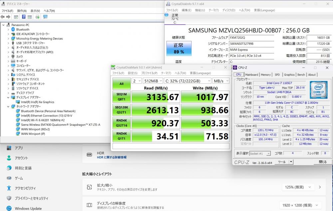The height and width of the screenshot is (211, 333).
Task: Switch to Mainboard tab in CPU-Z
Action: [x=251, y=75]
